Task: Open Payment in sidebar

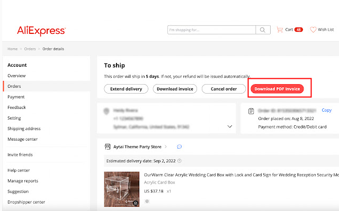Action: [x=16, y=97]
